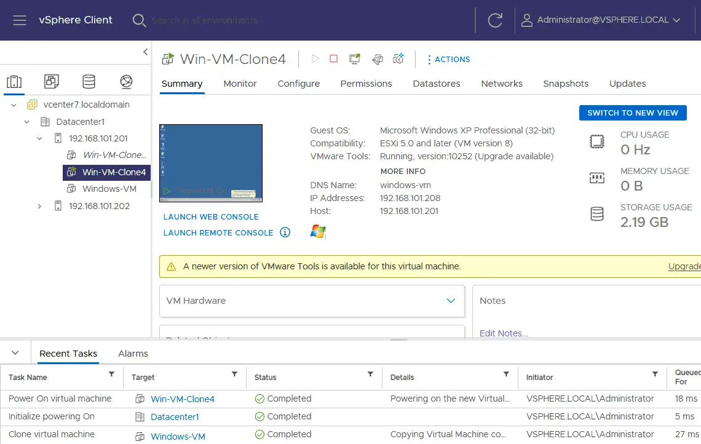This screenshot has height=444, width=701.
Task: Filter the Target column
Action: [x=234, y=375]
